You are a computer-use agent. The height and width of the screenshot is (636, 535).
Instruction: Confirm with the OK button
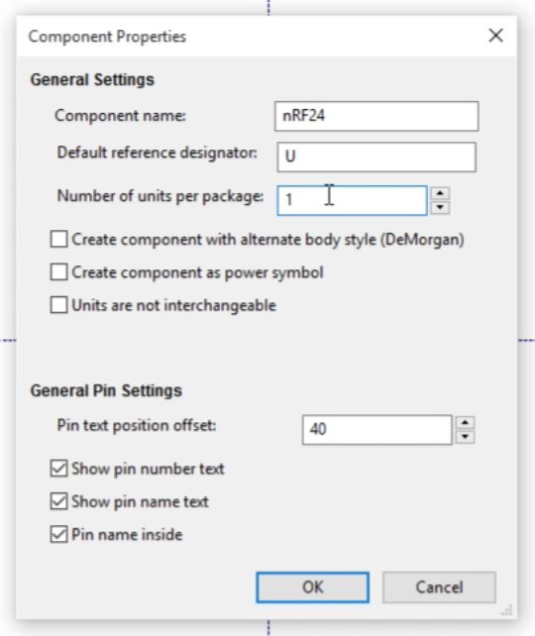[x=313, y=587]
